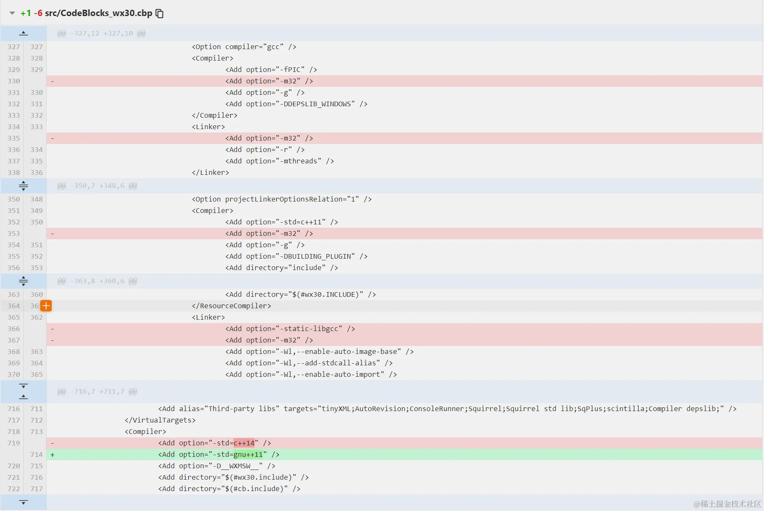Expand lines downward after line 370
Screen dimensions: 764x511
[23, 386]
